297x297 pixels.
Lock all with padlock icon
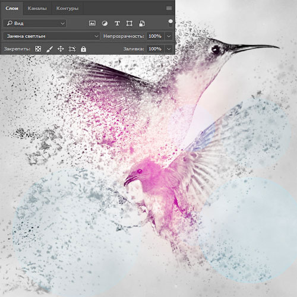pos(83,49)
